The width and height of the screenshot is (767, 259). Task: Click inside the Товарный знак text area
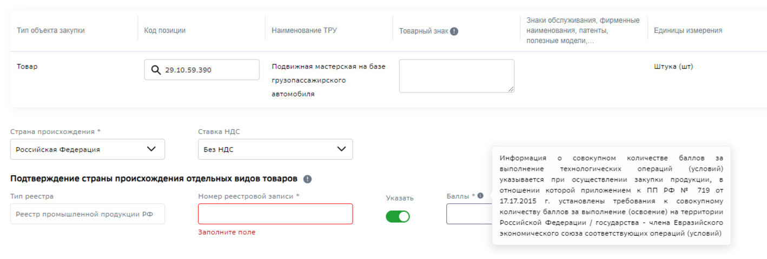pos(457,76)
